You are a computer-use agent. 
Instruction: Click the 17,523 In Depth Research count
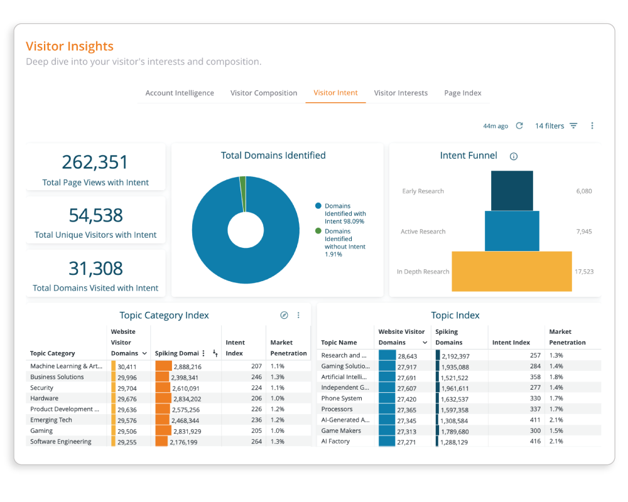(584, 272)
